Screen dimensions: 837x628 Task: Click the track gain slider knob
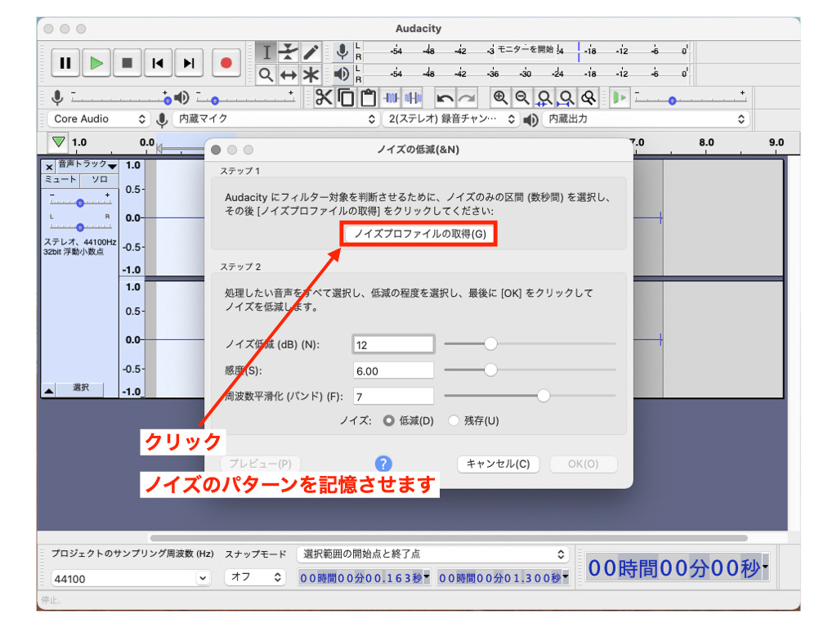[80, 203]
